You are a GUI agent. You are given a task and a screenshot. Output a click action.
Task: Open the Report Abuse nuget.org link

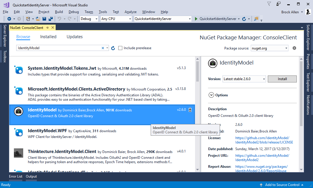pos(261,169)
